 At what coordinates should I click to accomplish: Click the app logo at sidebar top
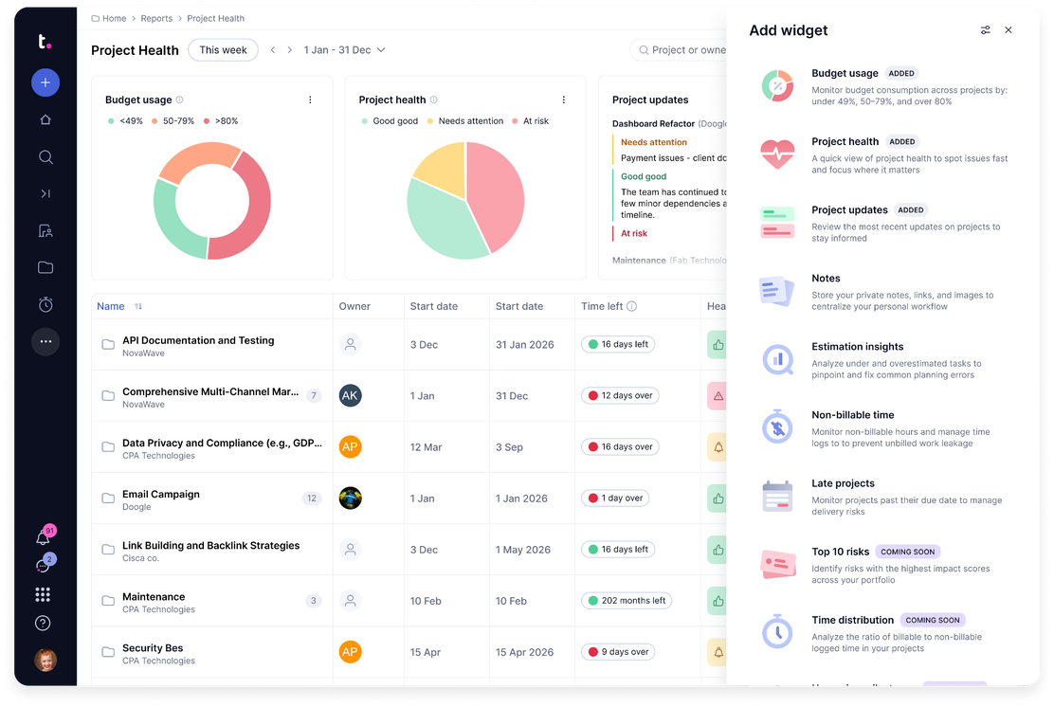(45, 42)
